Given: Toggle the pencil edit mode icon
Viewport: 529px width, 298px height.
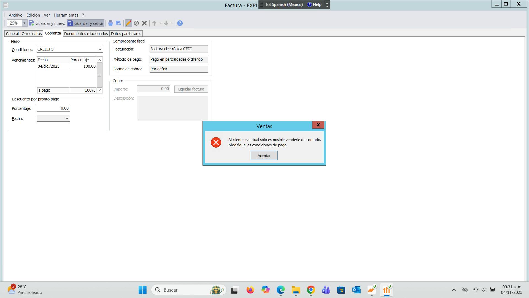Looking at the screenshot, I should pyautogui.click(x=128, y=23).
